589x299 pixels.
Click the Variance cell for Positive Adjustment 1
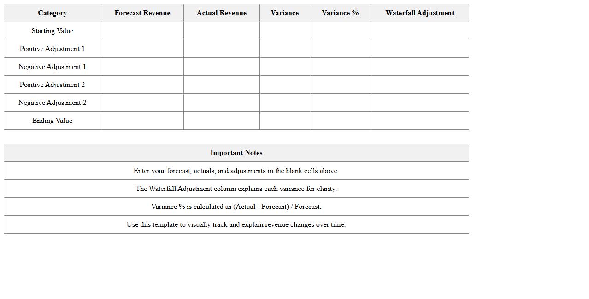[285, 49]
